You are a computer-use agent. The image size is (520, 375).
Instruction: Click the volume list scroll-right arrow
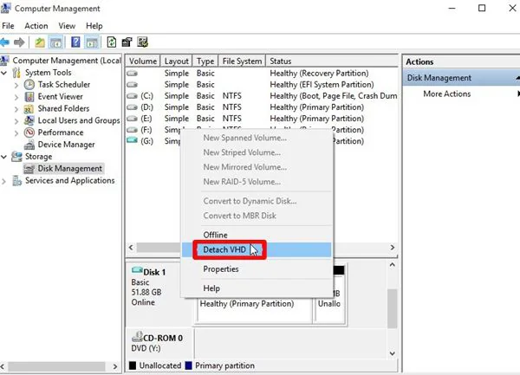click(x=393, y=248)
